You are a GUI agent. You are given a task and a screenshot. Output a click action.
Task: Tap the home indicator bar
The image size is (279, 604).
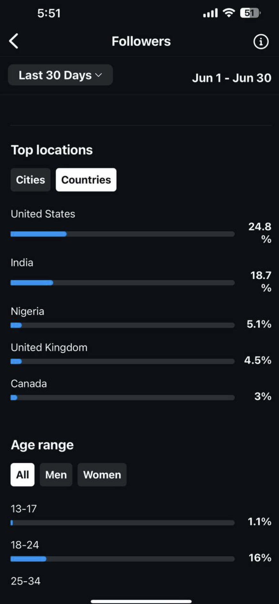[141, 601]
